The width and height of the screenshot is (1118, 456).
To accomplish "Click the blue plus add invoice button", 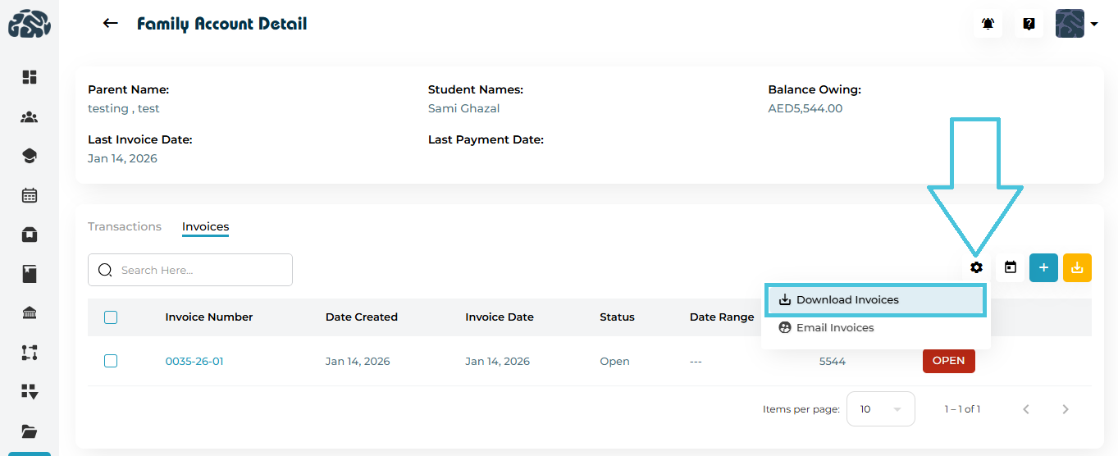I will pyautogui.click(x=1043, y=267).
